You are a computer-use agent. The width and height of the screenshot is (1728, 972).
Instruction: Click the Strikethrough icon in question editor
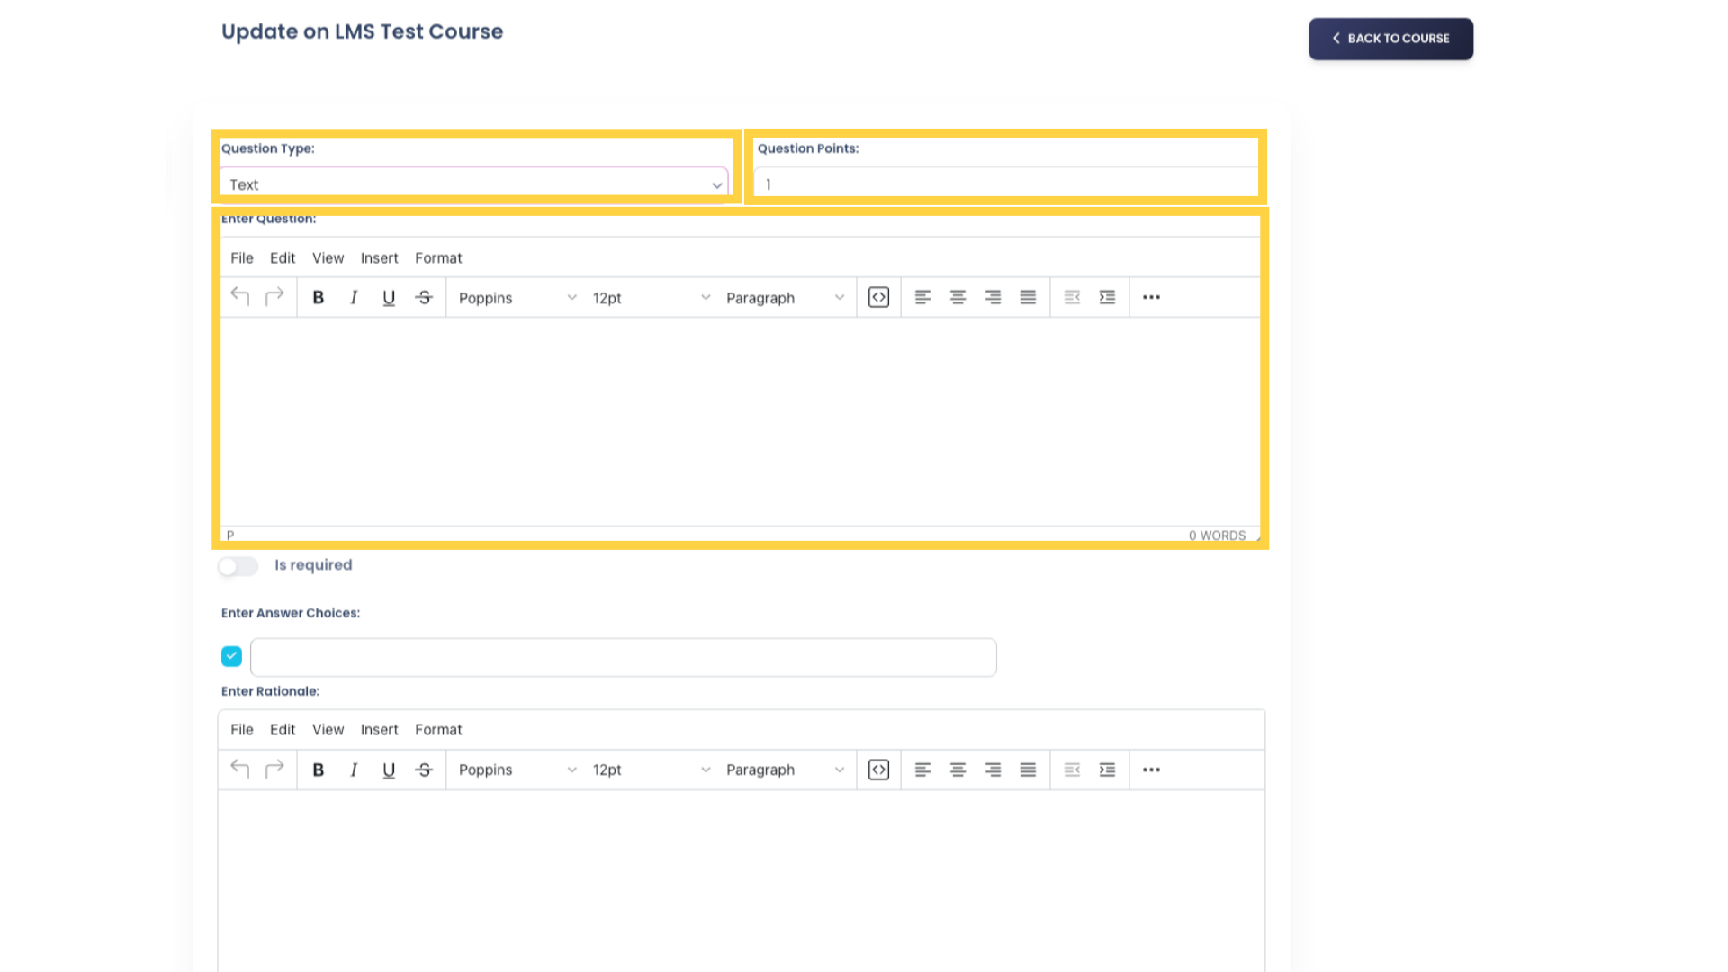[424, 297]
